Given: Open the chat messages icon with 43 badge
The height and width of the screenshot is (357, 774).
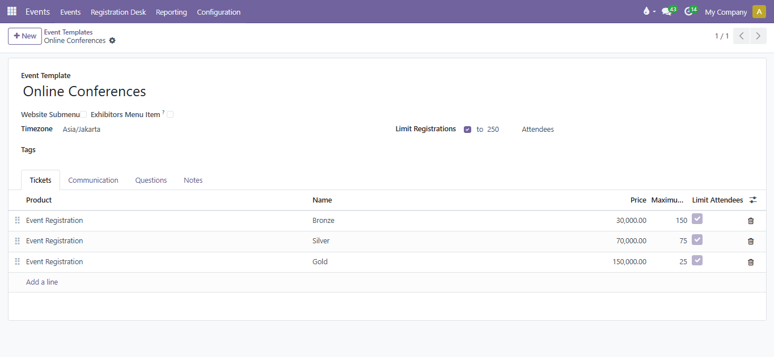Looking at the screenshot, I should point(667,11).
